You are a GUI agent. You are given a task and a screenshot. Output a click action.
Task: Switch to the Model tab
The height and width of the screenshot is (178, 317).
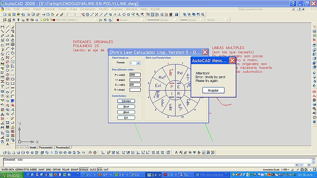pyautogui.click(x=33, y=148)
